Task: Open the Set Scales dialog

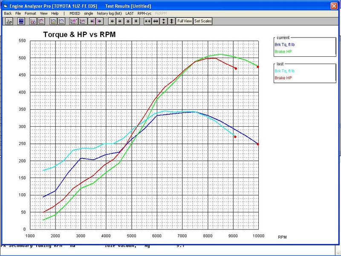Action: (203, 21)
